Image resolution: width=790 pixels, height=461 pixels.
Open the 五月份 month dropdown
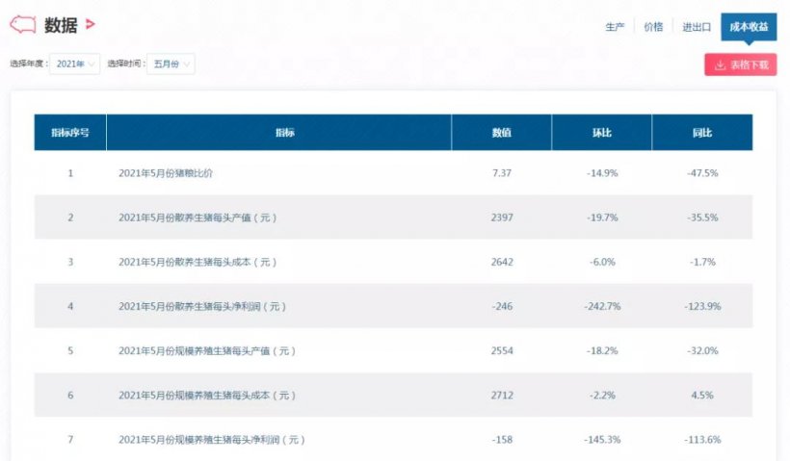coord(171,64)
